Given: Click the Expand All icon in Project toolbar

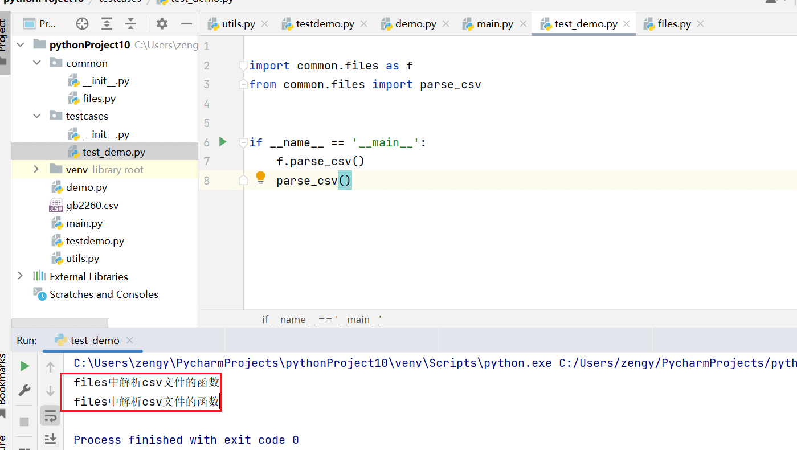Looking at the screenshot, I should (x=107, y=23).
